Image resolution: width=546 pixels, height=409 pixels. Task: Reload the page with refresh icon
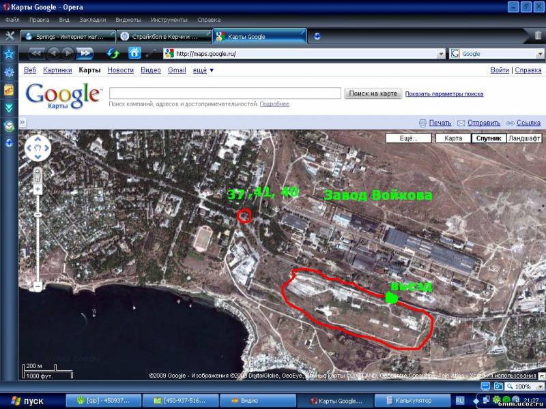[x=113, y=54]
